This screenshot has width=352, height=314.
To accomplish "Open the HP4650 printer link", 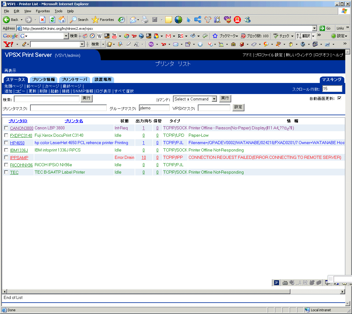I will click(17, 143).
